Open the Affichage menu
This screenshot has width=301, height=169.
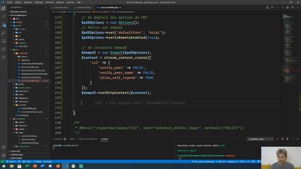39,2
